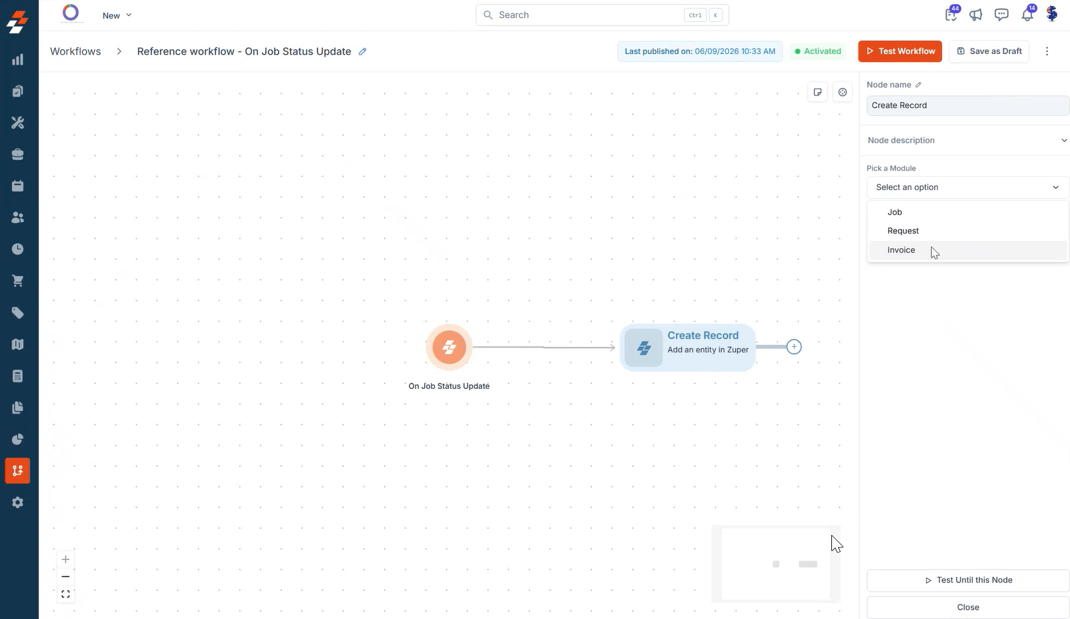This screenshot has height=619, width=1070.
Task: Open the megaphone announcements icon
Action: tap(976, 15)
